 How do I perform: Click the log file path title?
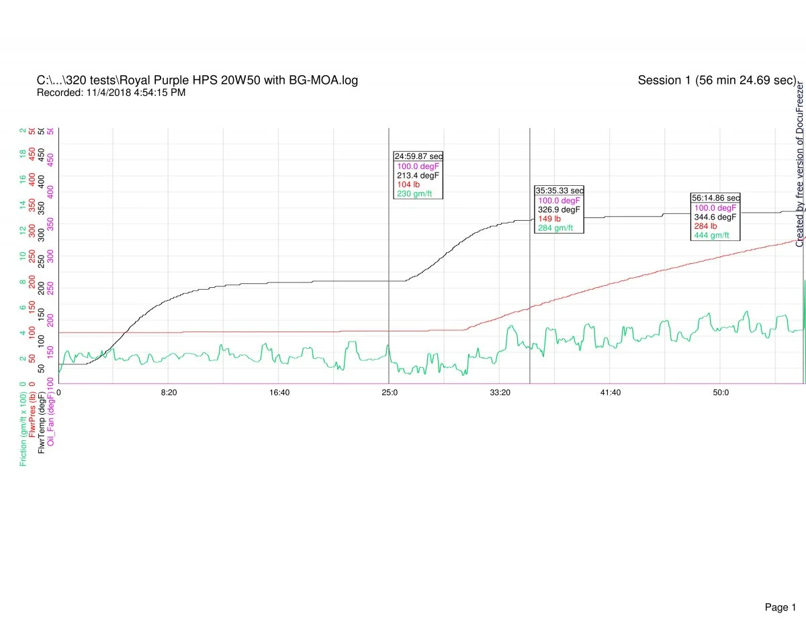197,81
